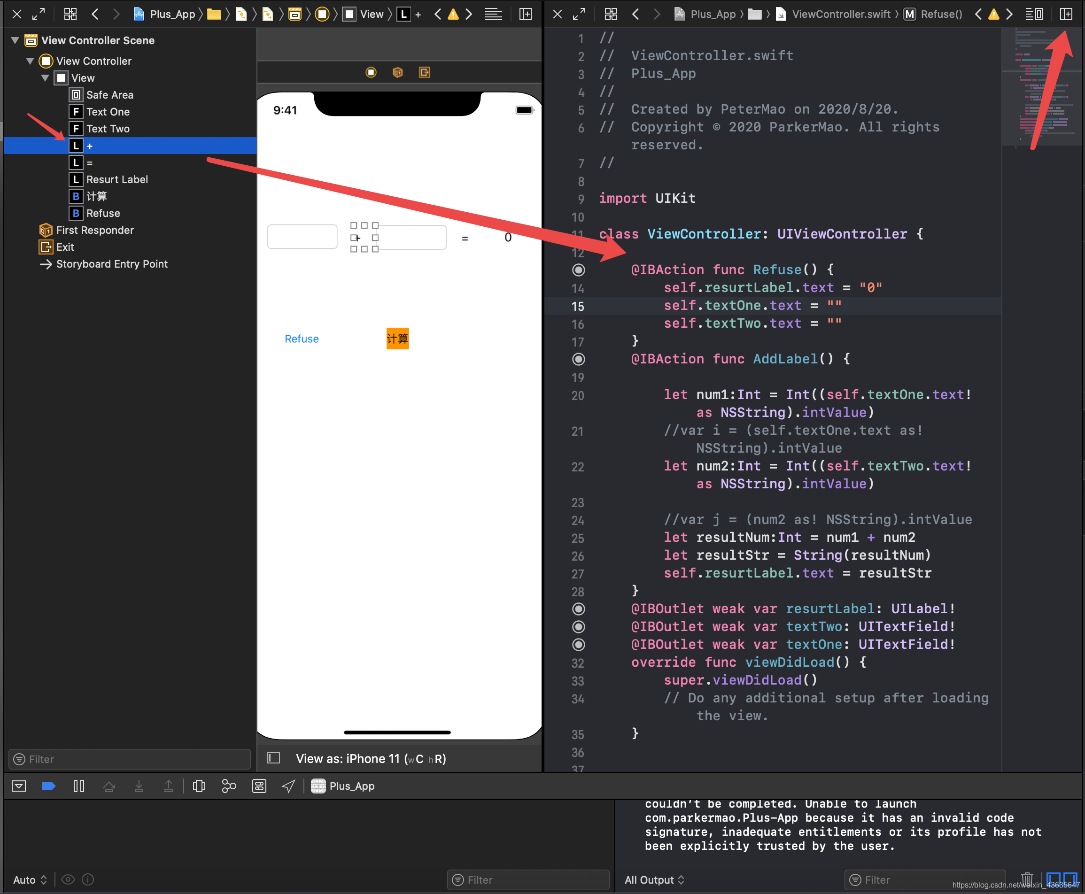Open Environment Overrides icon
1085x894 pixels.
[259, 786]
